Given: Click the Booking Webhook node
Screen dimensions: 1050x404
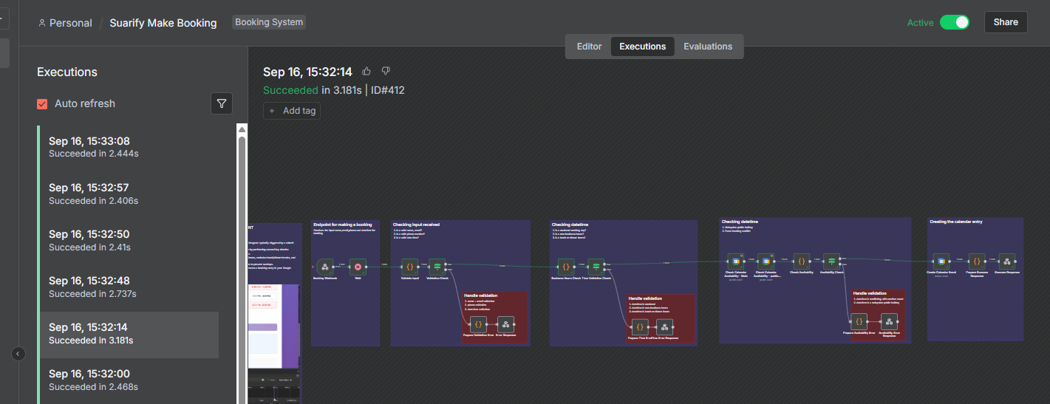Looking at the screenshot, I should (324, 267).
